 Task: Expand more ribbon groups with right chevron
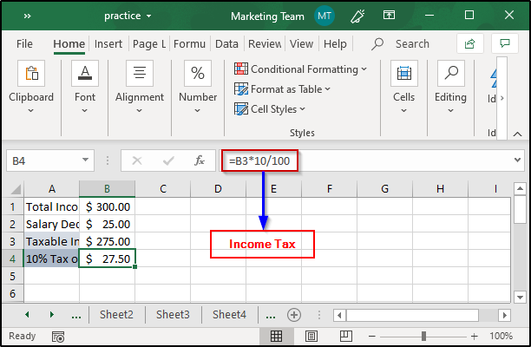pyautogui.click(x=501, y=98)
